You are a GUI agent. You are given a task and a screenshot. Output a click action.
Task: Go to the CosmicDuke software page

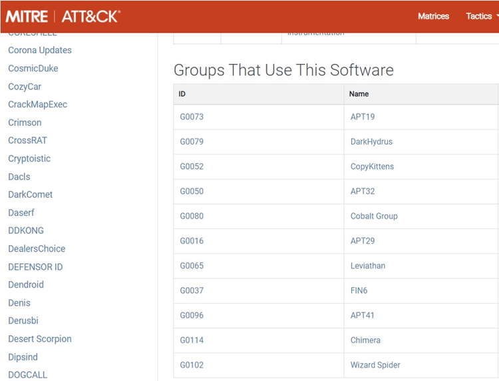[33, 69]
